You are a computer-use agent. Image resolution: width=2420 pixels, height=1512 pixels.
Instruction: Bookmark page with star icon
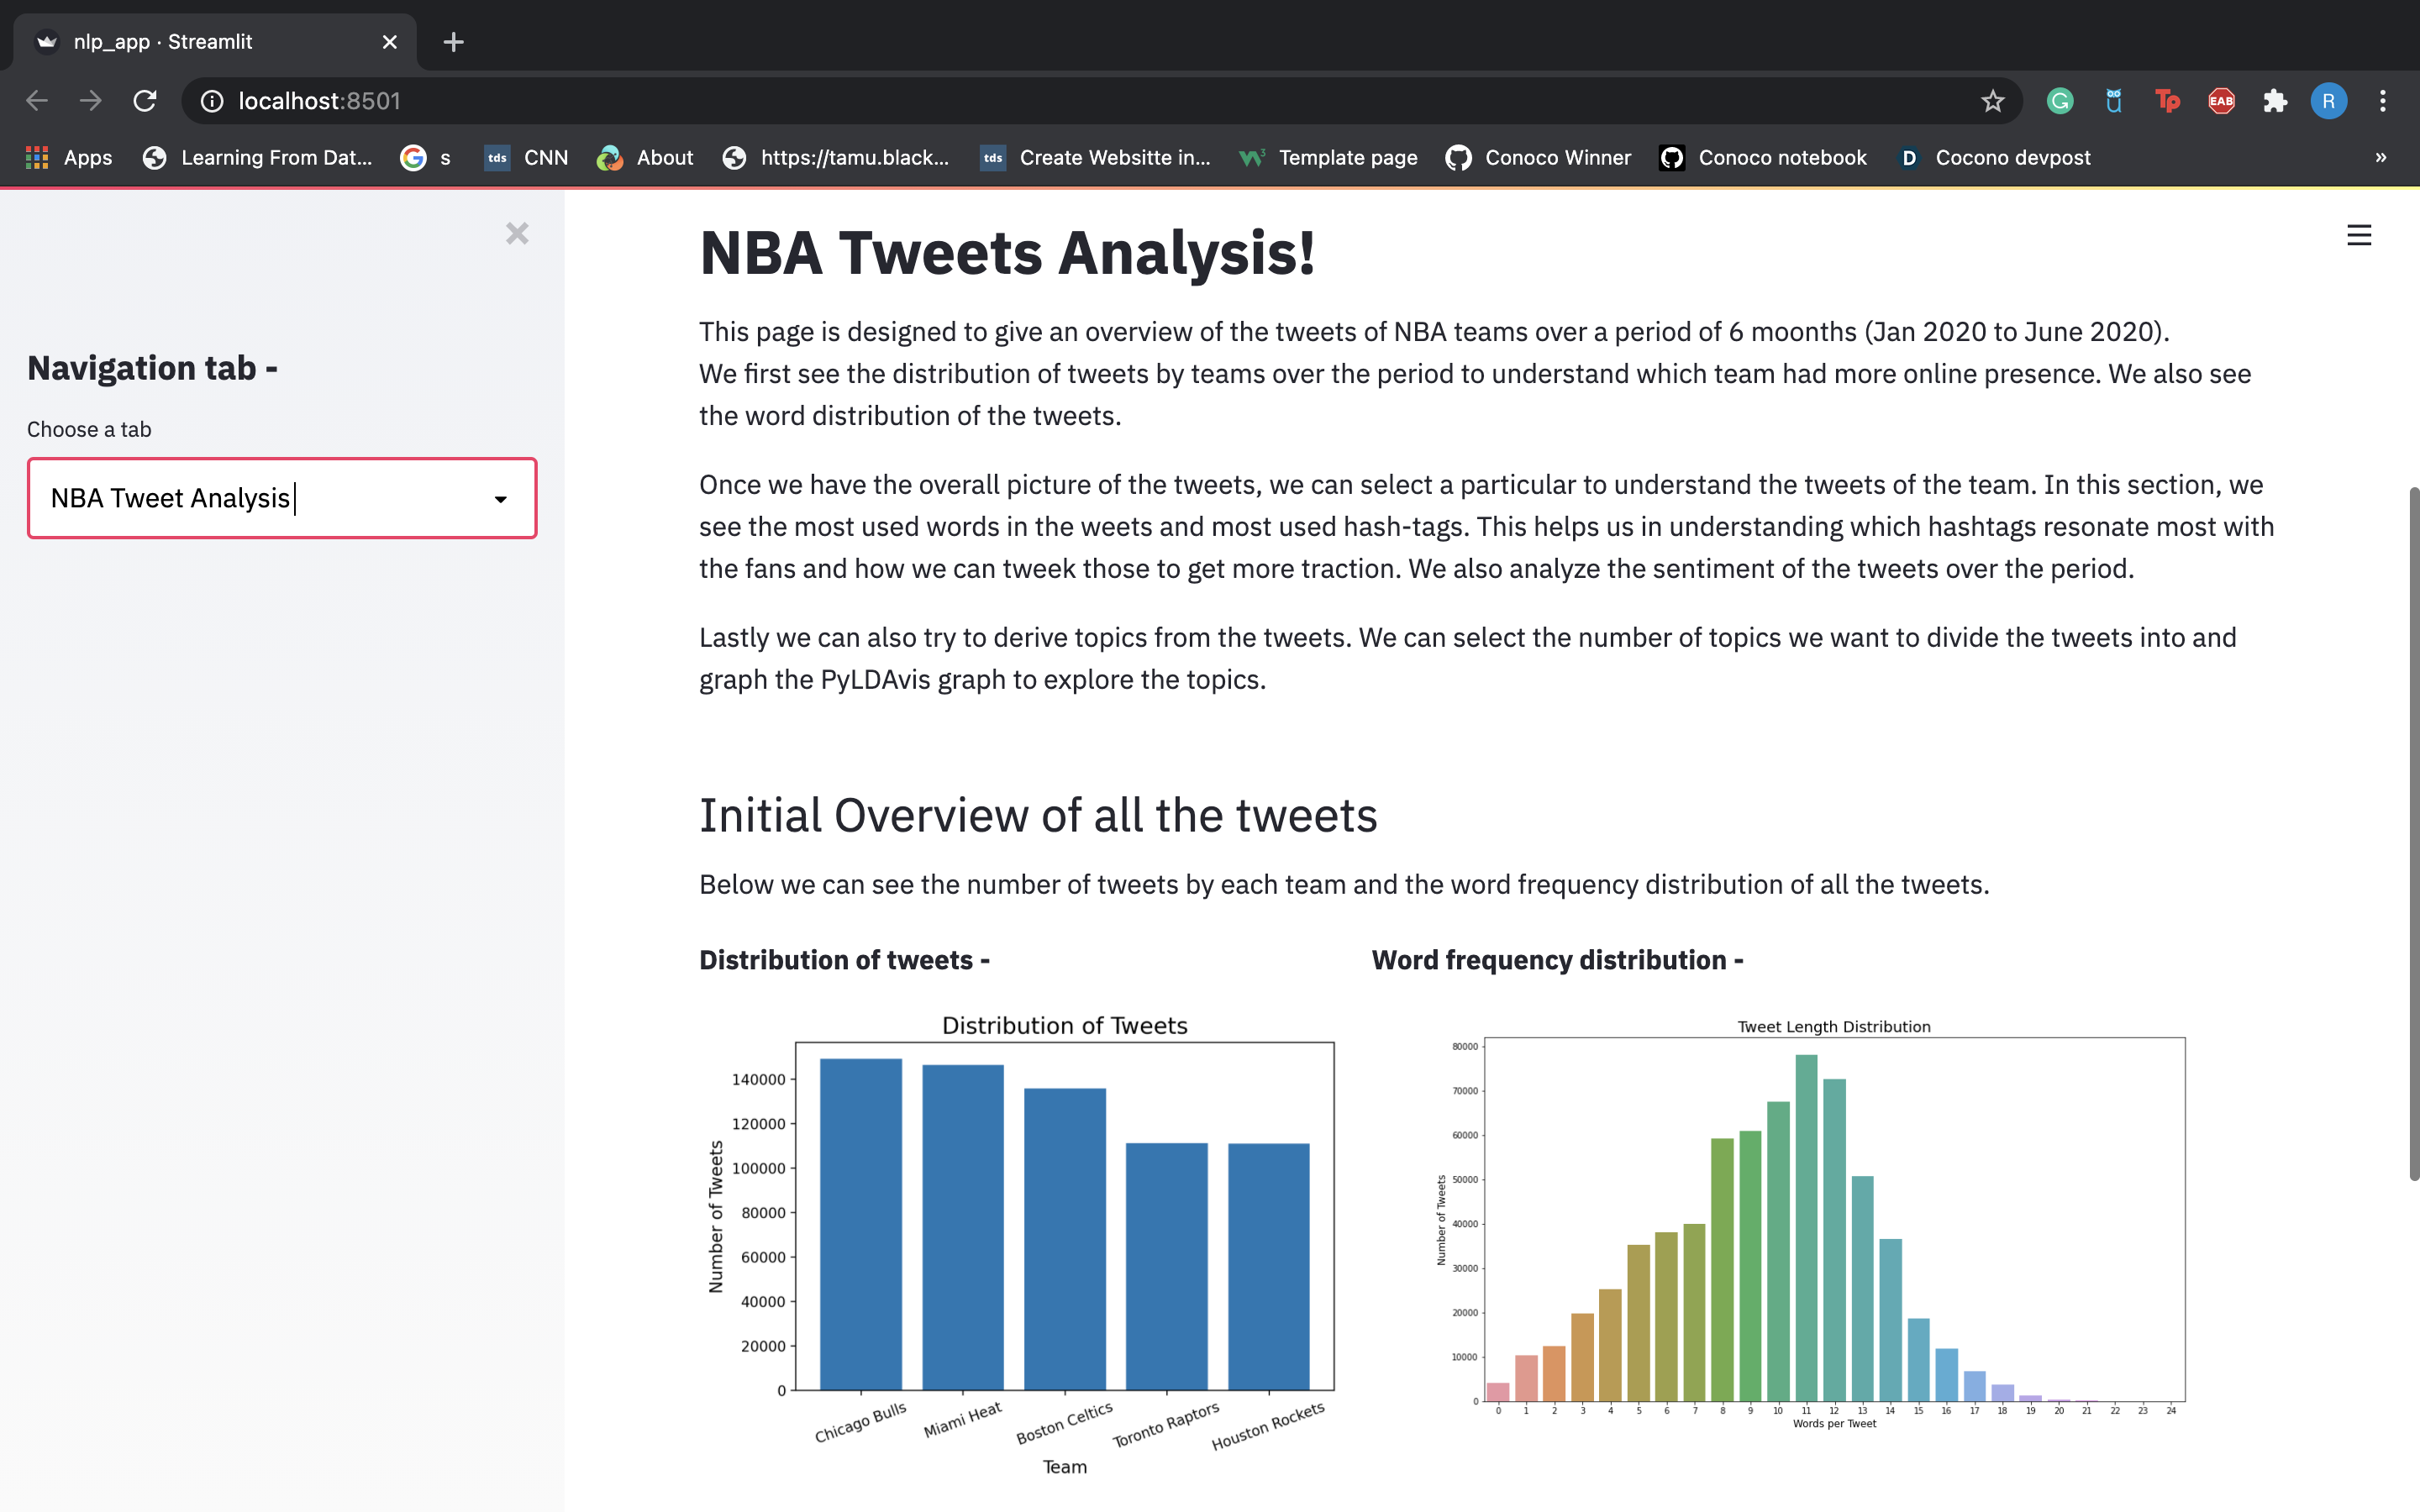click(1992, 101)
